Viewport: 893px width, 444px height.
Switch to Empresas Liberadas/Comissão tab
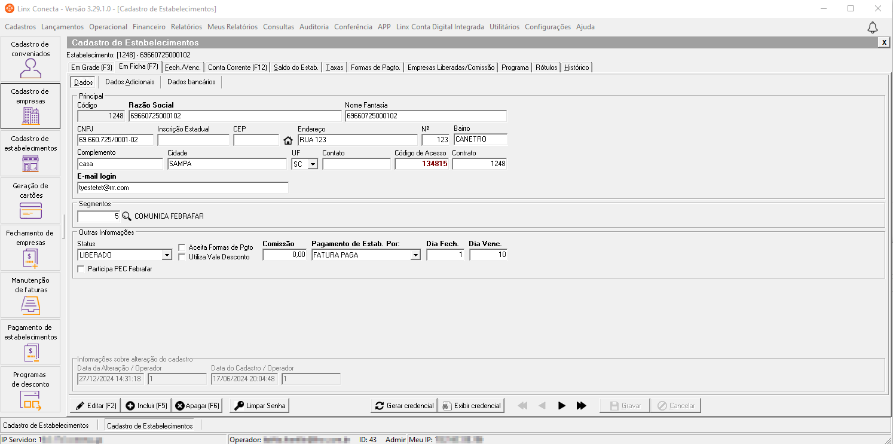[x=451, y=68]
